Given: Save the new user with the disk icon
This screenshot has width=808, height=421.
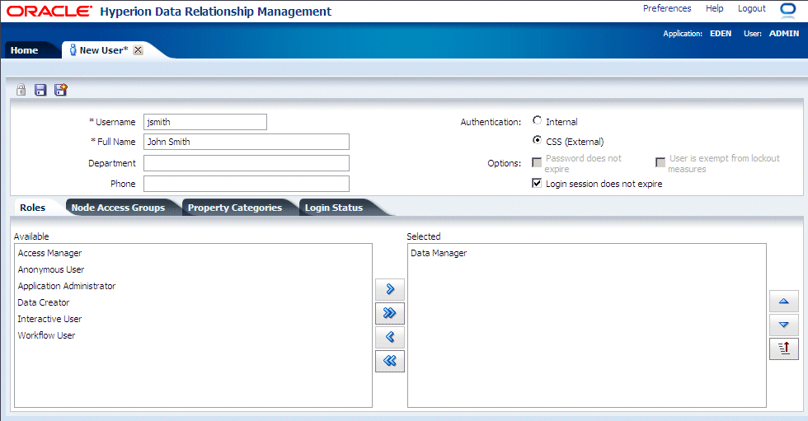Looking at the screenshot, I should click(40, 90).
